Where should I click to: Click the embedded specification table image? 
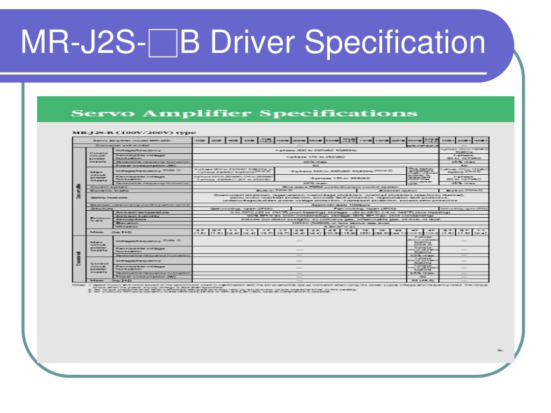pos(275,229)
